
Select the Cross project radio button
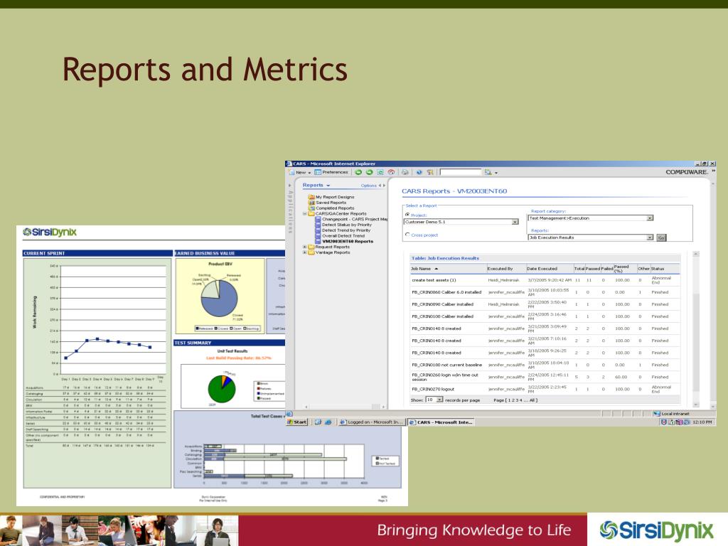coord(407,235)
